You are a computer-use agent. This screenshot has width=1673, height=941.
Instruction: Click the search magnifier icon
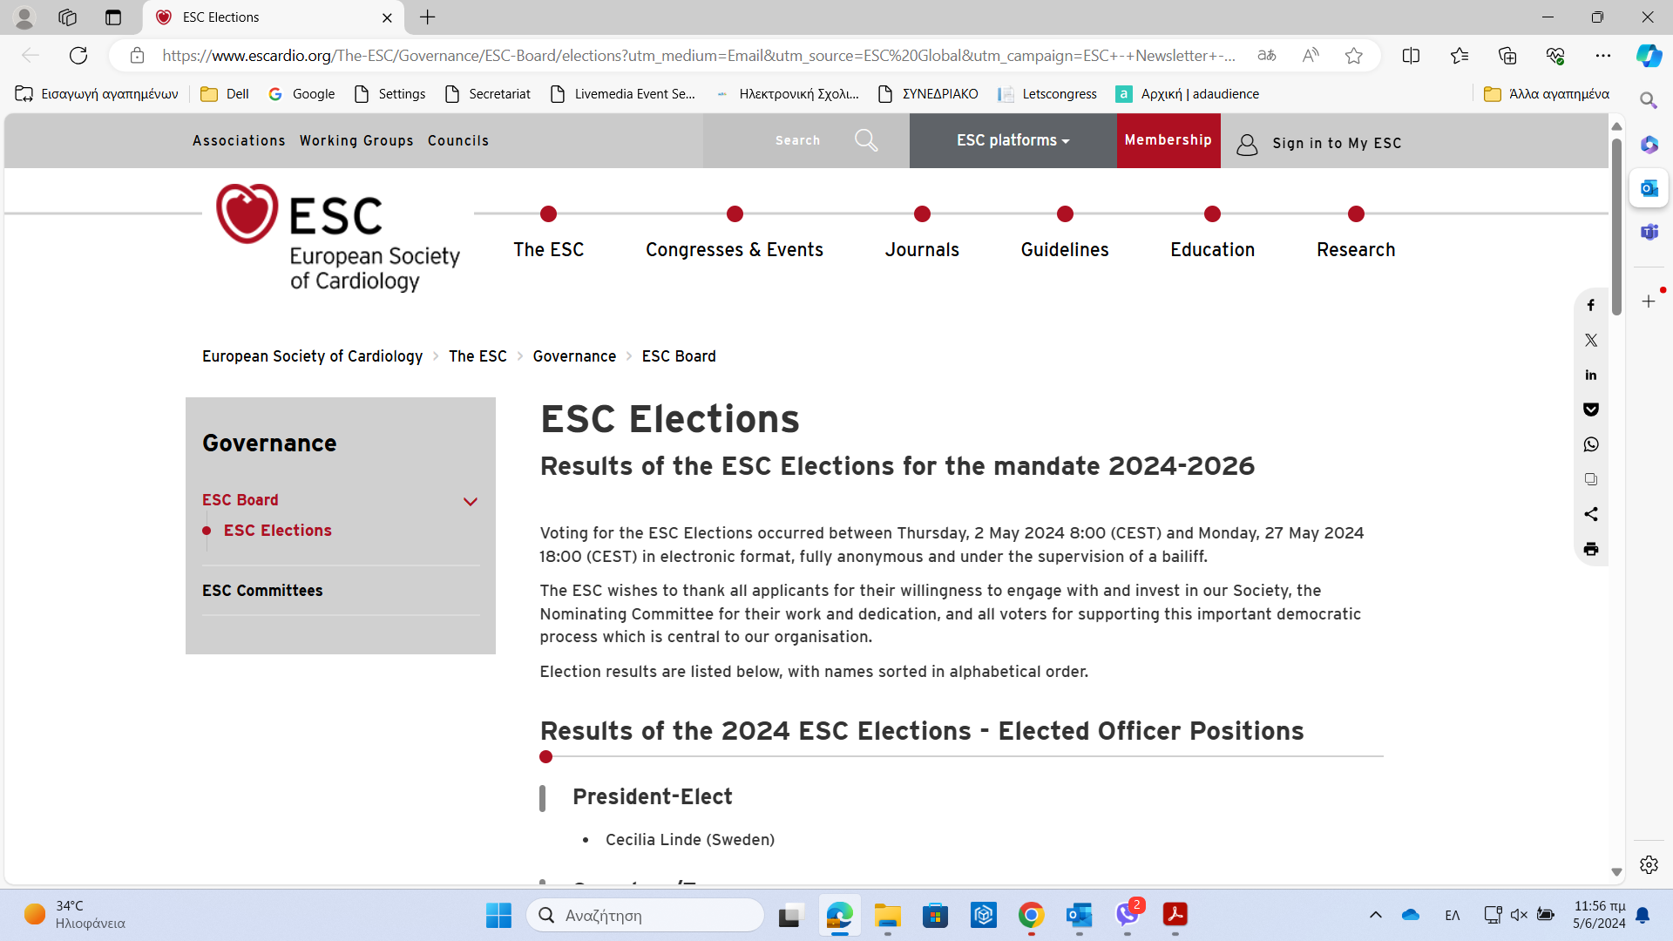pos(865,140)
